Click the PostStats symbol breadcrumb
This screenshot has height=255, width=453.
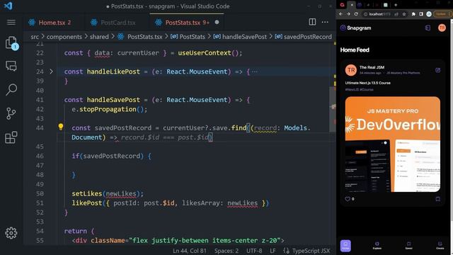click(x=188, y=37)
